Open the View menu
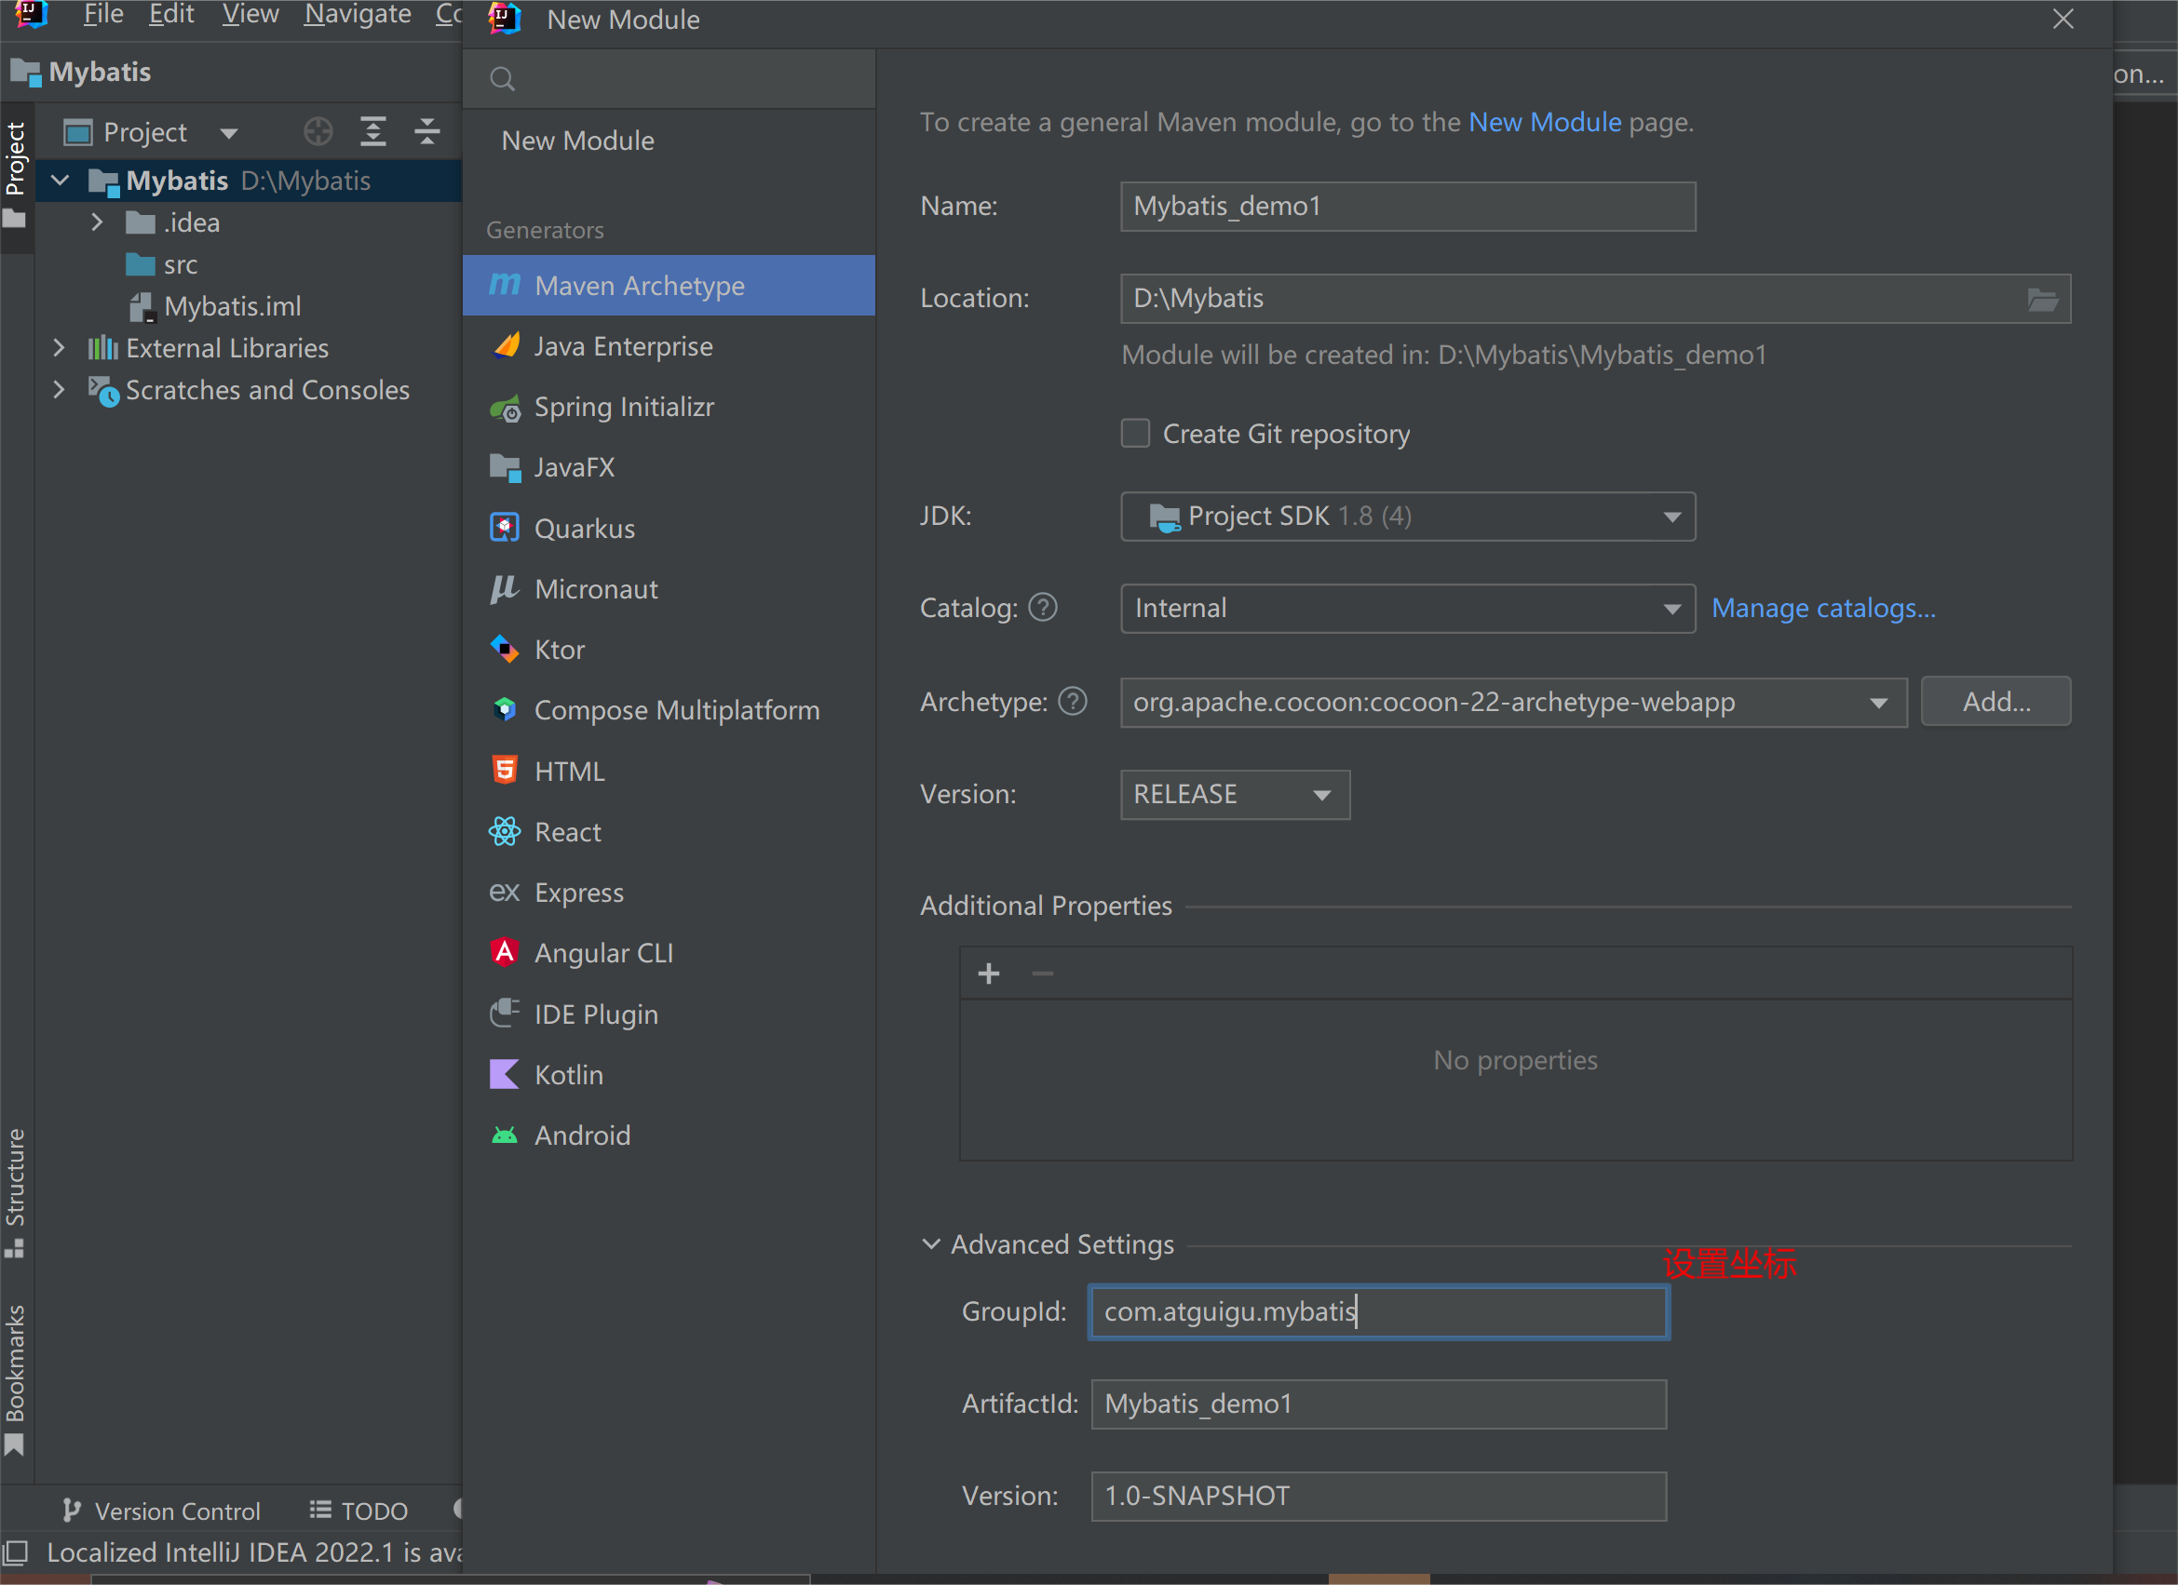 [x=250, y=14]
